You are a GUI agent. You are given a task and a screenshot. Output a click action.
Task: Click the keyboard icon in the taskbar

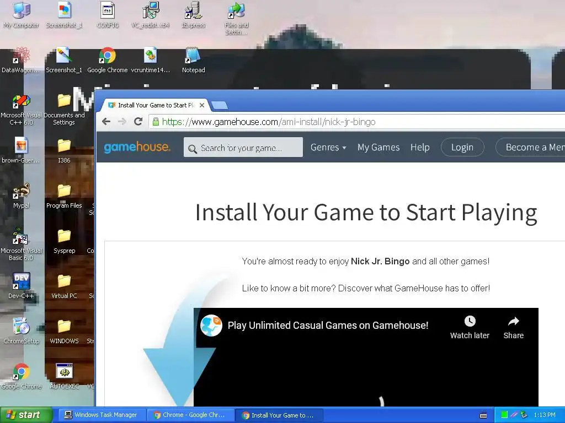[483, 415]
